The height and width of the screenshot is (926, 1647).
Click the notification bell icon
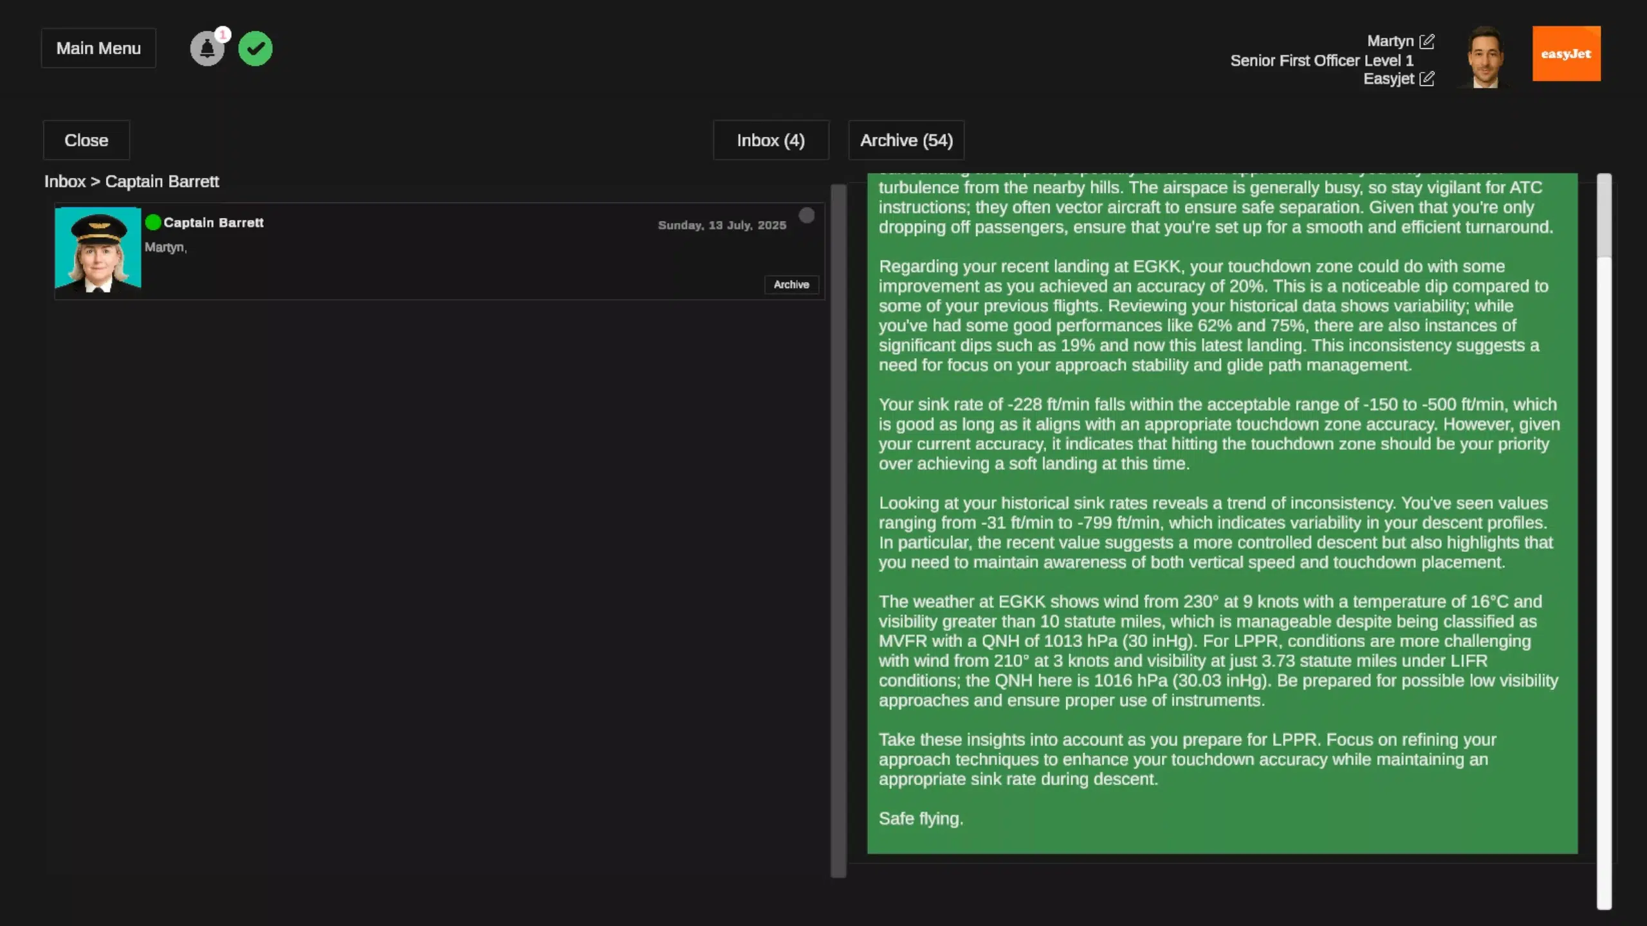pos(207,49)
